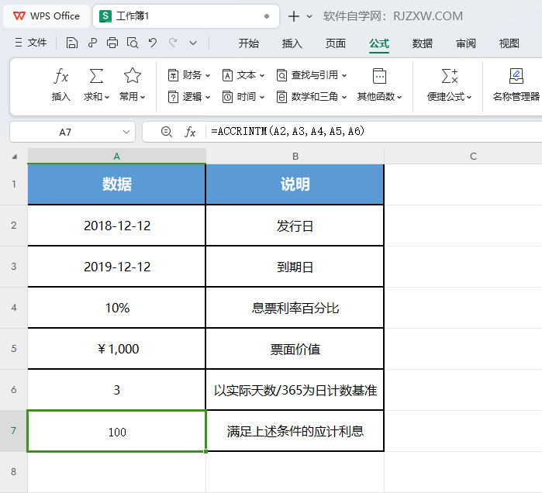
Task: Click the 息票利率百分比 cell
Action: click(x=295, y=308)
